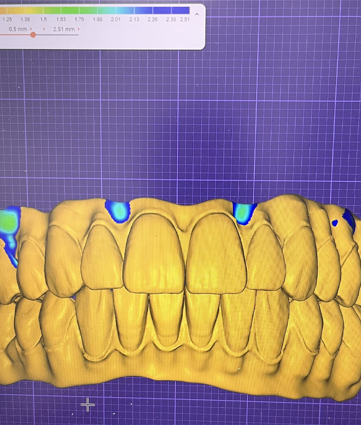Click the 2.51 mm maximum value field
Screen dimensions: 361x425
point(64,29)
